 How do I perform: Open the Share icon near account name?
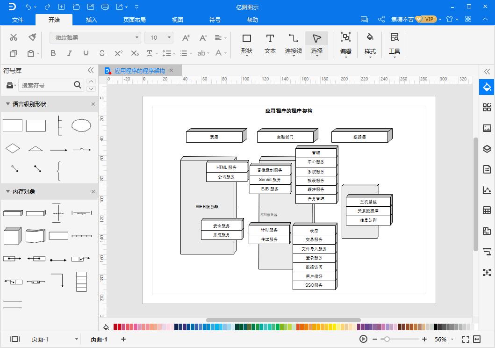pos(381,20)
